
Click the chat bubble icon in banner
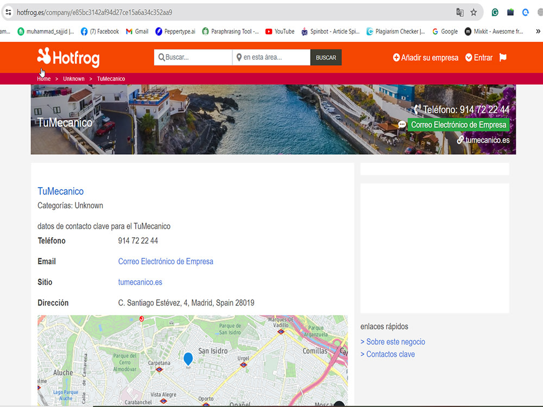click(402, 125)
